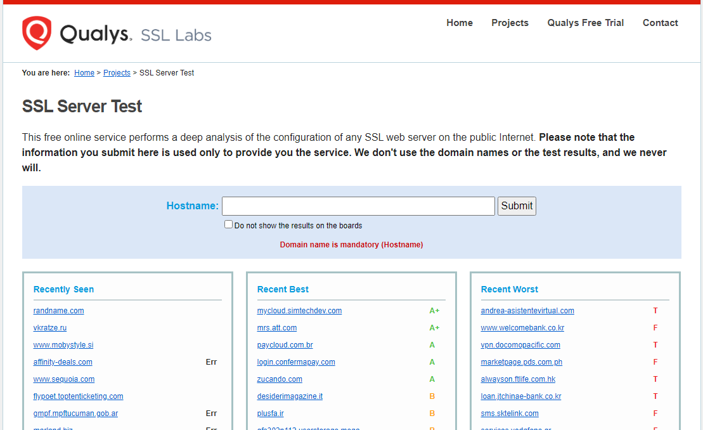This screenshot has height=430, width=703.
Task: Open affinity-deals.com link
Action: 63,362
